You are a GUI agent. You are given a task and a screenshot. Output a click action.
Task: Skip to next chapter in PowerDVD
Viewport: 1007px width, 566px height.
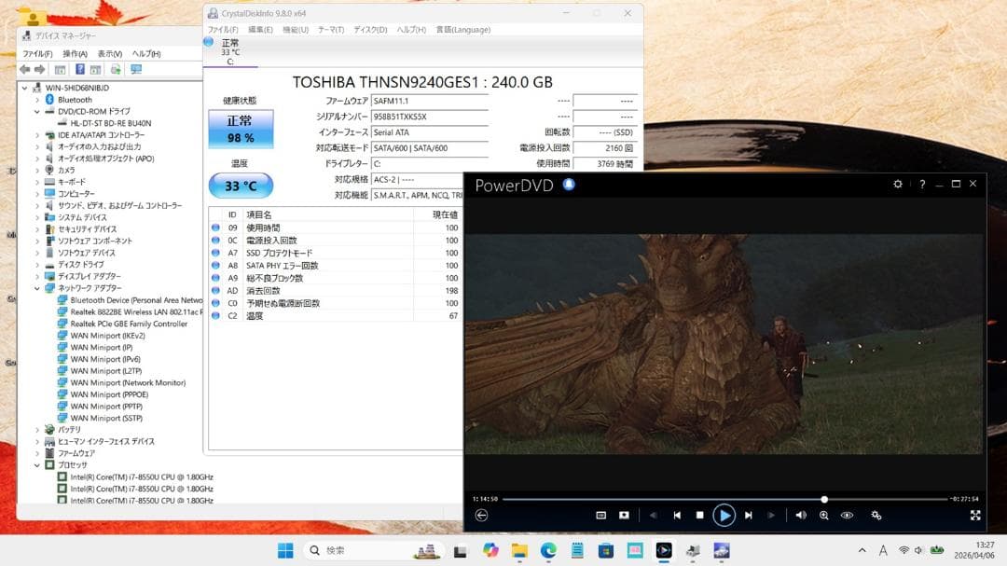pos(748,516)
